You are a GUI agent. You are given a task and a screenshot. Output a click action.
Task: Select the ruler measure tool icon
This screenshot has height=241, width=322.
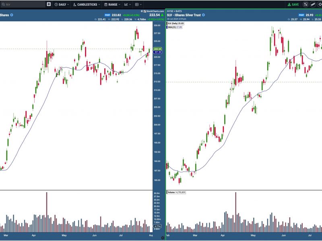(313, 4)
